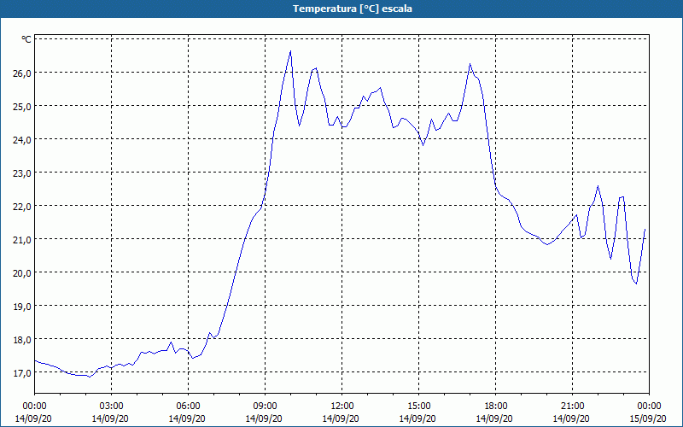
Task: Click the 15:00 time axis label
Action: 419,407
